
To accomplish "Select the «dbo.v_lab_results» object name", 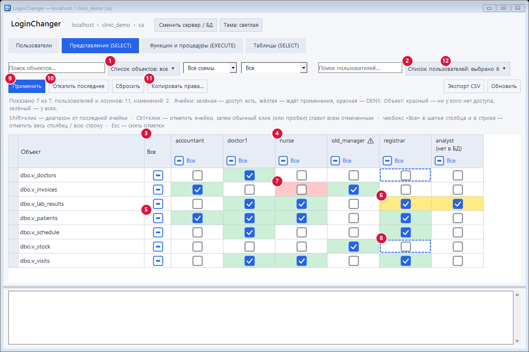I will pos(42,204).
